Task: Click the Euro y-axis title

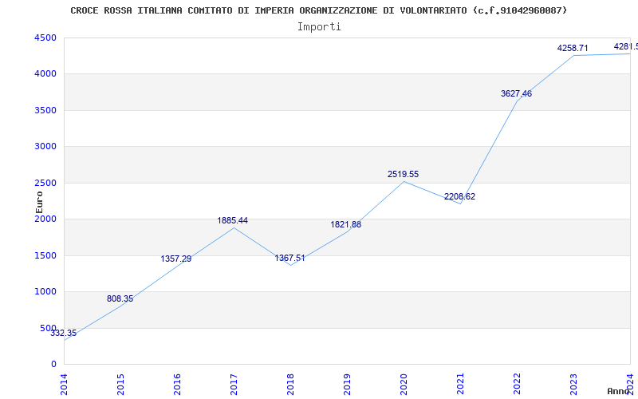Action: point(39,202)
